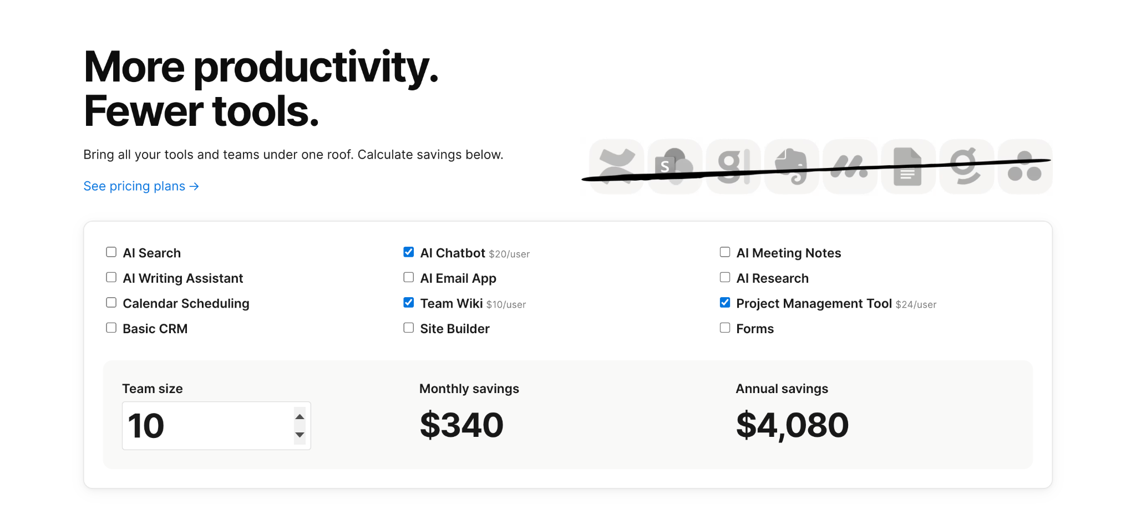Uncheck the Team Wiki checkbox
The height and width of the screenshot is (530, 1136).
pyautogui.click(x=409, y=303)
